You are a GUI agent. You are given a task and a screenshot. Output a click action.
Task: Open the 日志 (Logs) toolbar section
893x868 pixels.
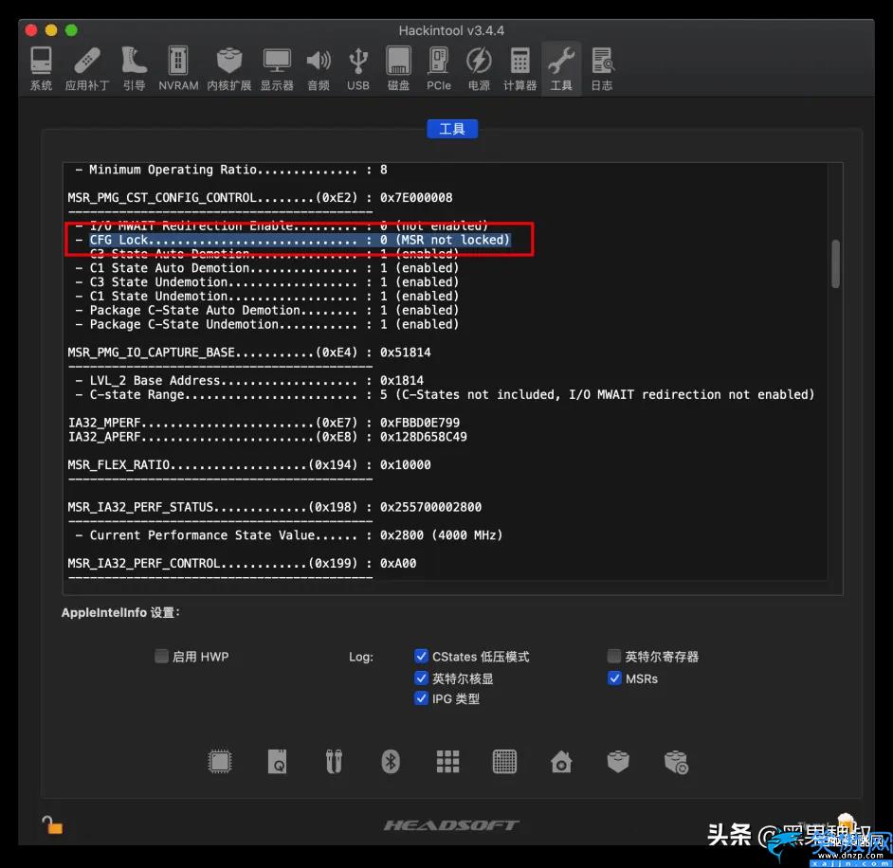click(x=602, y=68)
